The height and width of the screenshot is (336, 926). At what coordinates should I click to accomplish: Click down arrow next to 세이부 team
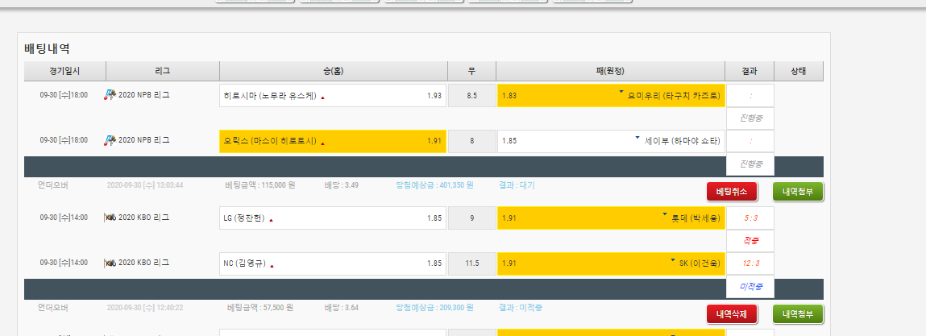point(637,139)
